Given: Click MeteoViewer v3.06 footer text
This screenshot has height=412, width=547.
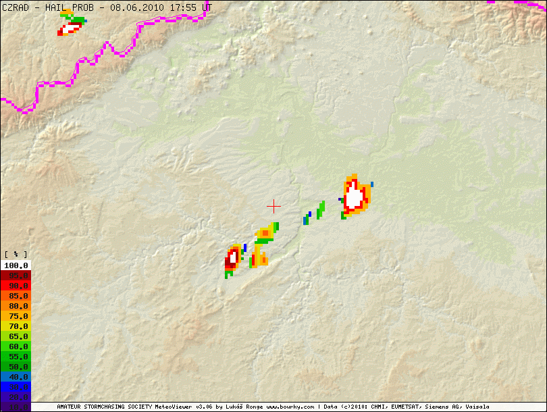Looking at the screenshot, I should click(184, 407).
